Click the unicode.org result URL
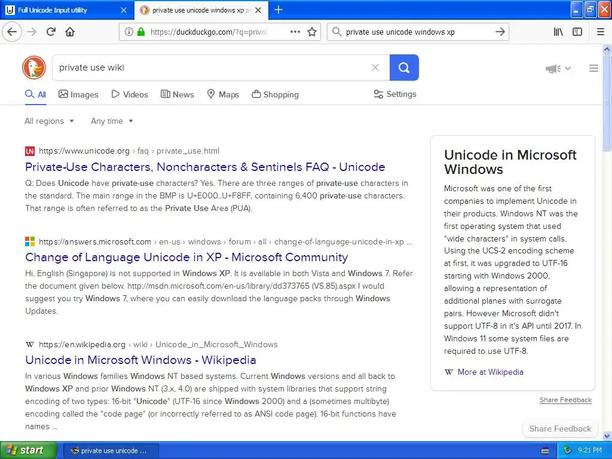 [129, 151]
